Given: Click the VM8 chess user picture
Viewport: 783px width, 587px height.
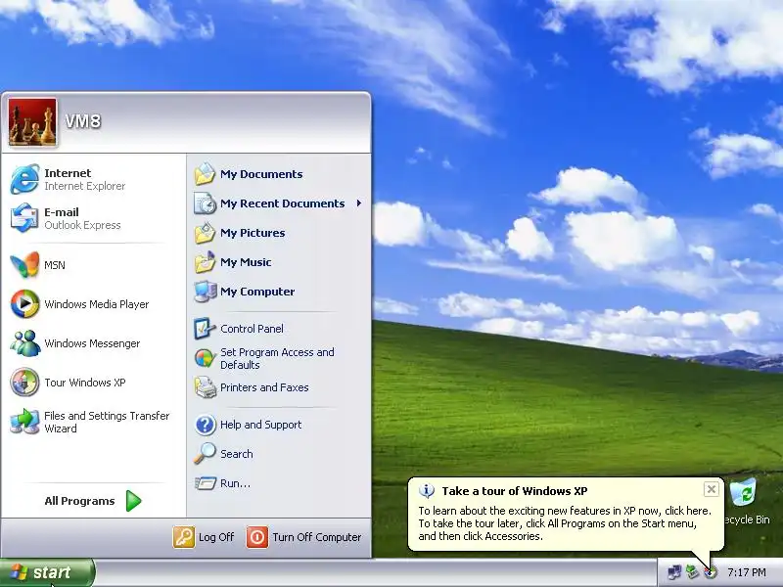Looking at the screenshot, I should click(x=32, y=122).
